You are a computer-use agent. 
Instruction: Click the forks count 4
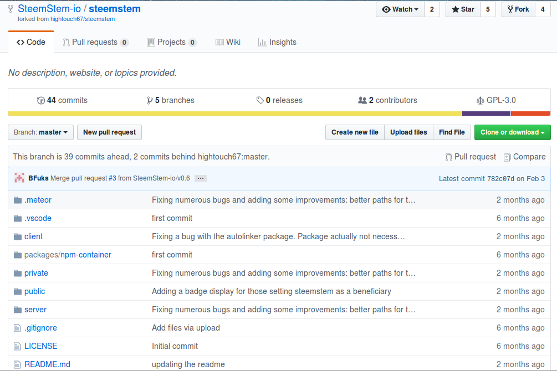pyautogui.click(x=543, y=9)
